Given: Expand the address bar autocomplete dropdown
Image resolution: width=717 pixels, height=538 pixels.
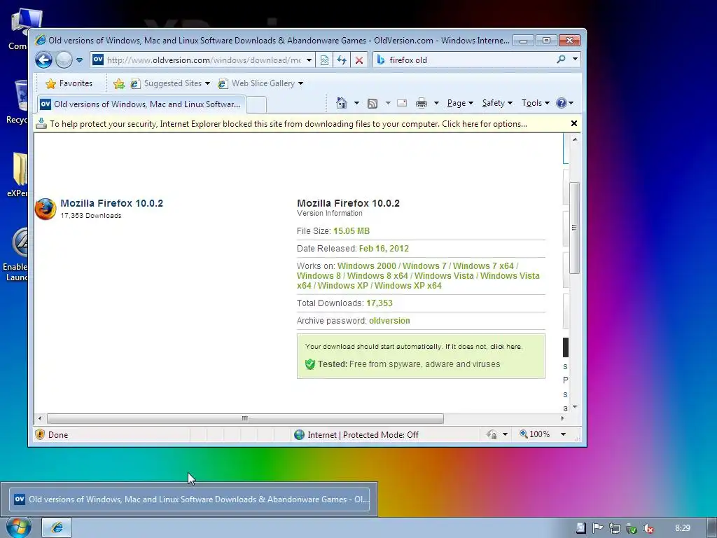Looking at the screenshot, I should point(309,60).
